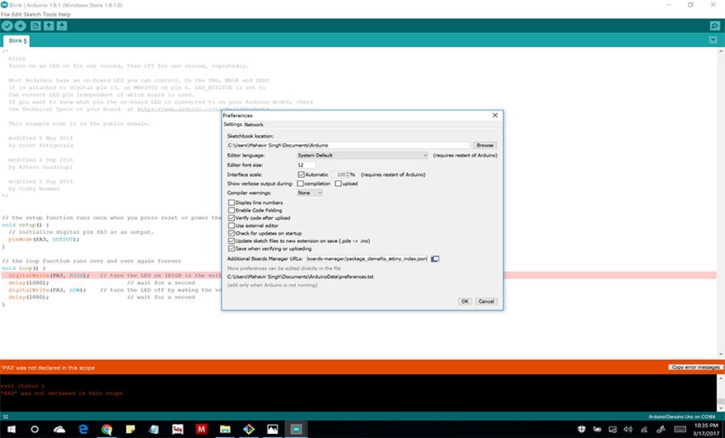Screen dimensions: 725x438
Task: Open network Wi-Fi tray icon
Action: (x=644, y=429)
